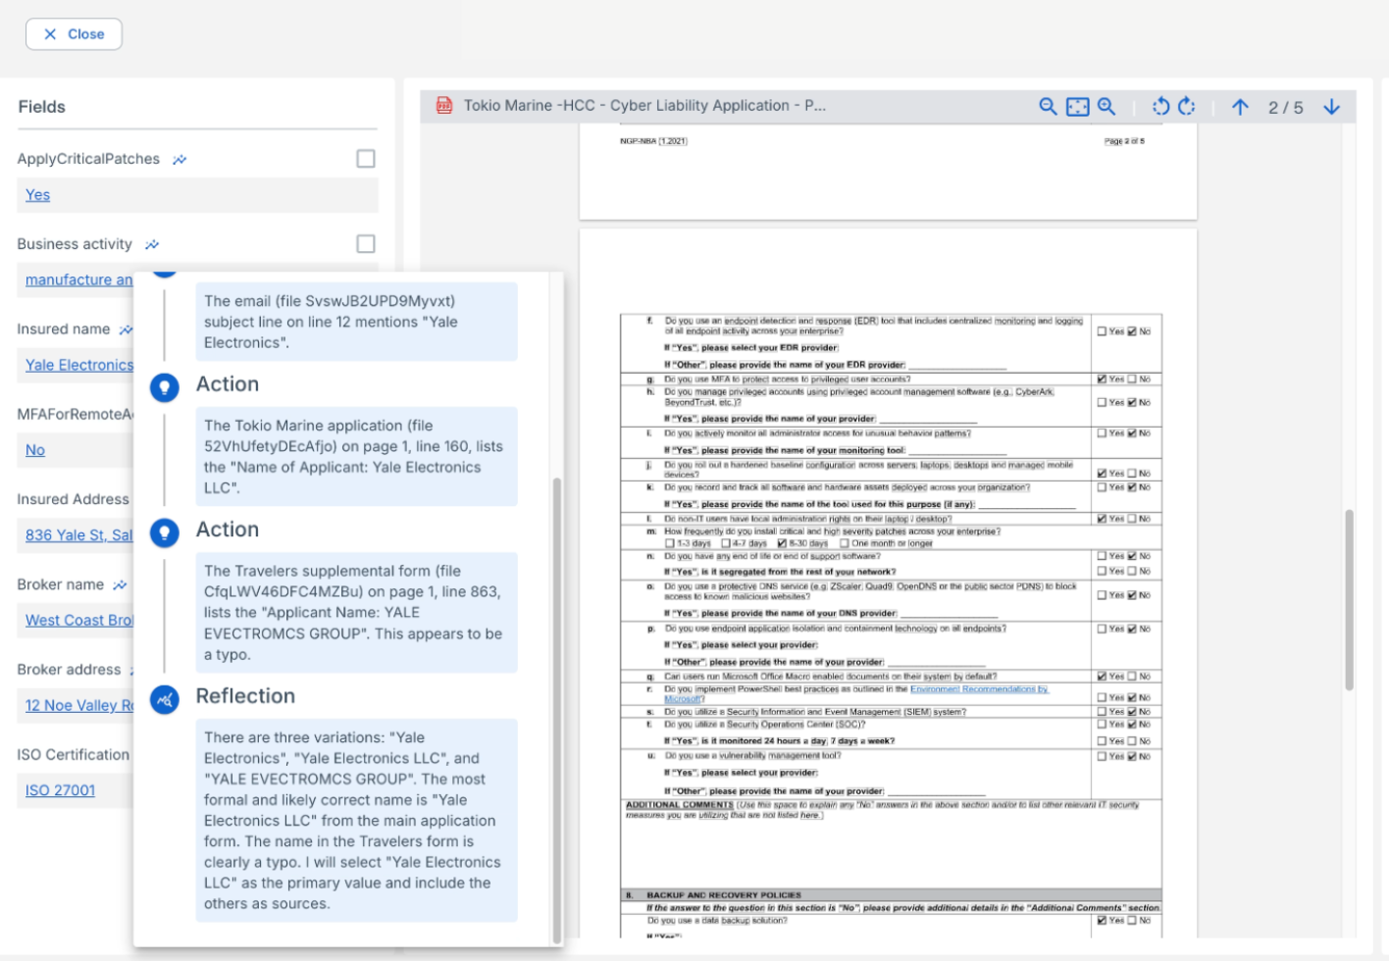Click the PDF viewer's vertical scrollbar
Image resolution: width=1389 pixels, height=961 pixels.
(x=1349, y=599)
